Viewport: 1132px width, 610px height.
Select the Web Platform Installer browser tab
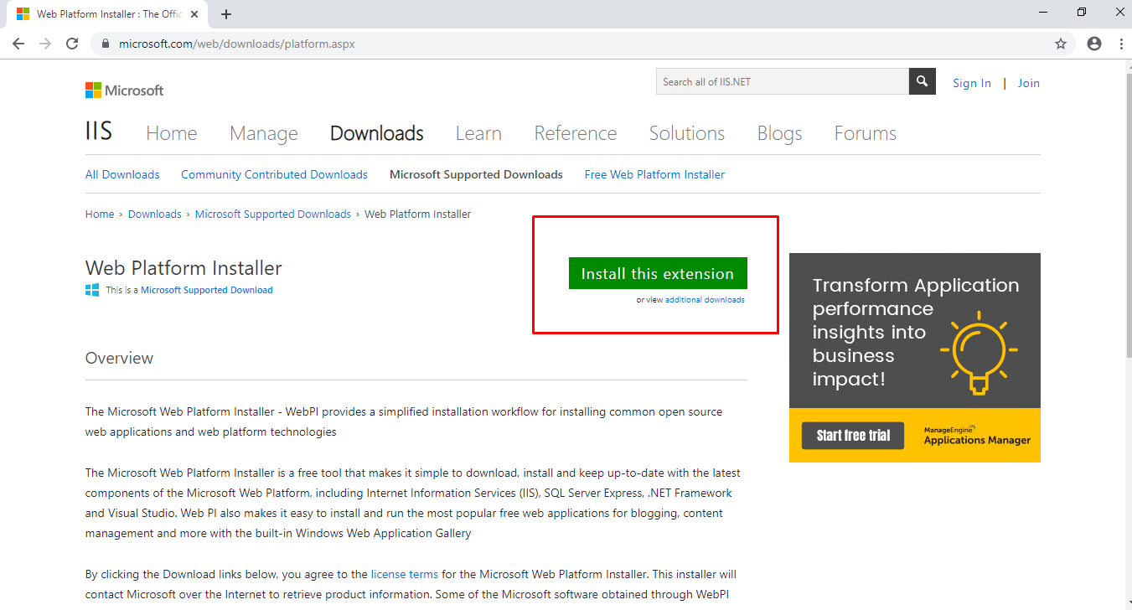coord(106,14)
